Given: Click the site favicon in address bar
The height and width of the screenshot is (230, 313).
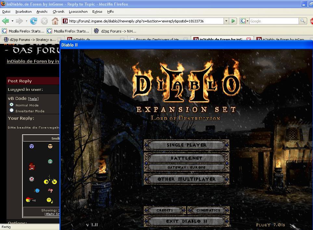Looking at the screenshot, I should pyautogui.click(x=65, y=21).
